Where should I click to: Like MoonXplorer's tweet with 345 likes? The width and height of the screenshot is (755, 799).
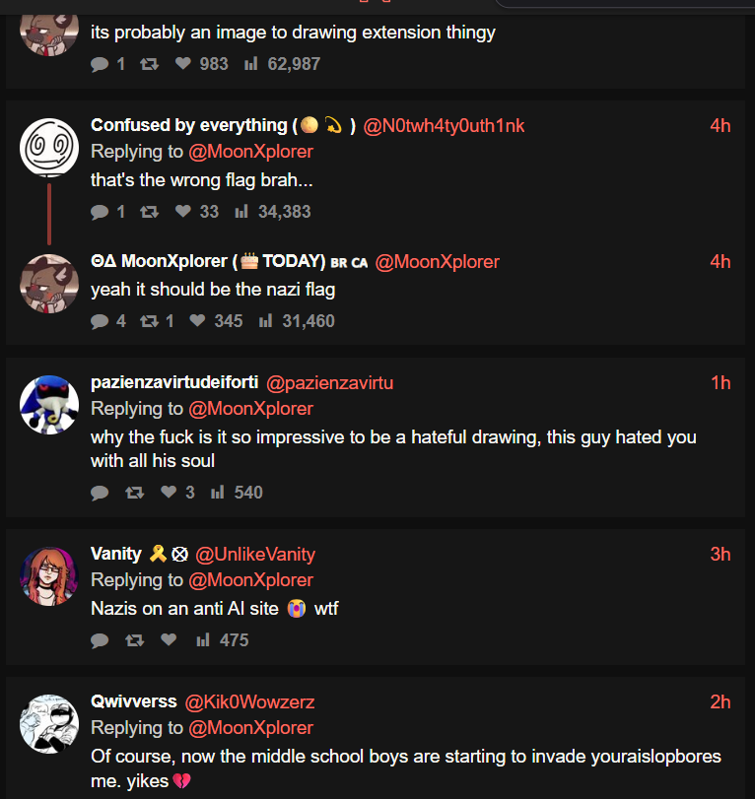198,321
